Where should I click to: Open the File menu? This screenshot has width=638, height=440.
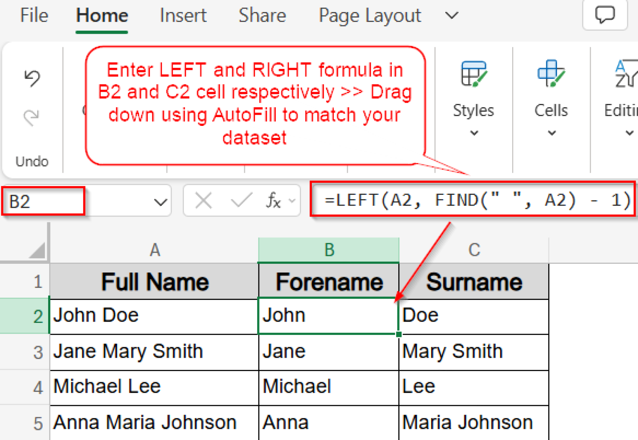point(34,15)
